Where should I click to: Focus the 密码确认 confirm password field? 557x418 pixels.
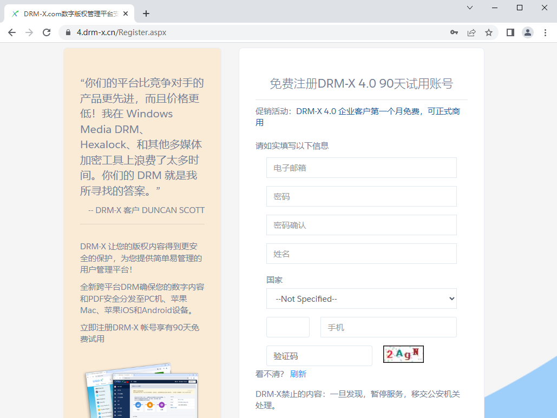click(361, 225)
